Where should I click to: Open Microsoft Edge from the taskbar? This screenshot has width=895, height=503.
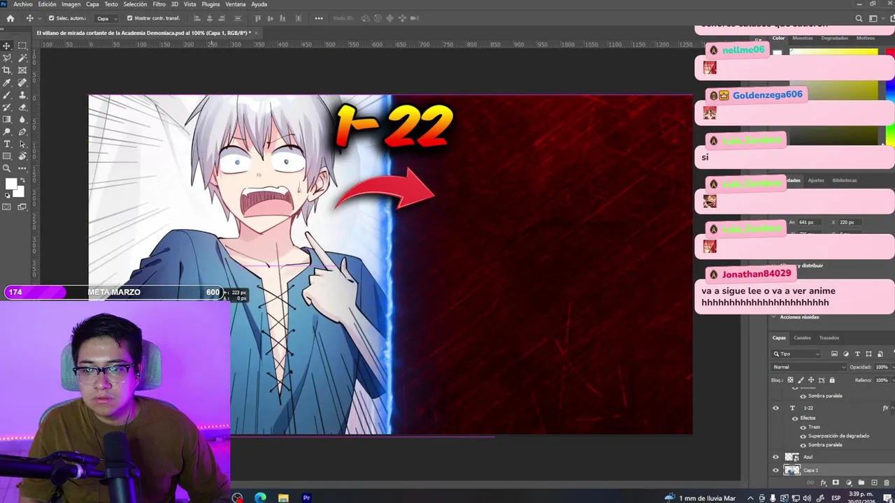(260, 498)
